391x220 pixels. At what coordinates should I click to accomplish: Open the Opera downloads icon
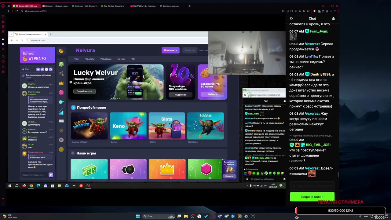331,11
